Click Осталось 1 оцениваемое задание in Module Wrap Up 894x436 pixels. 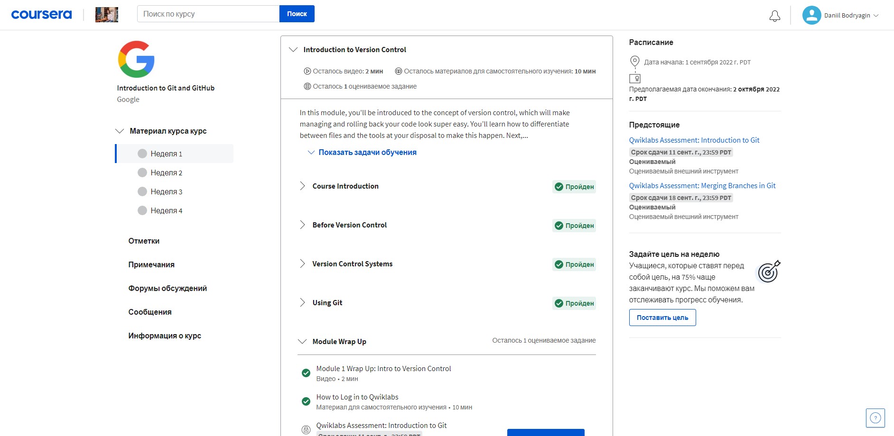[544, 340]
